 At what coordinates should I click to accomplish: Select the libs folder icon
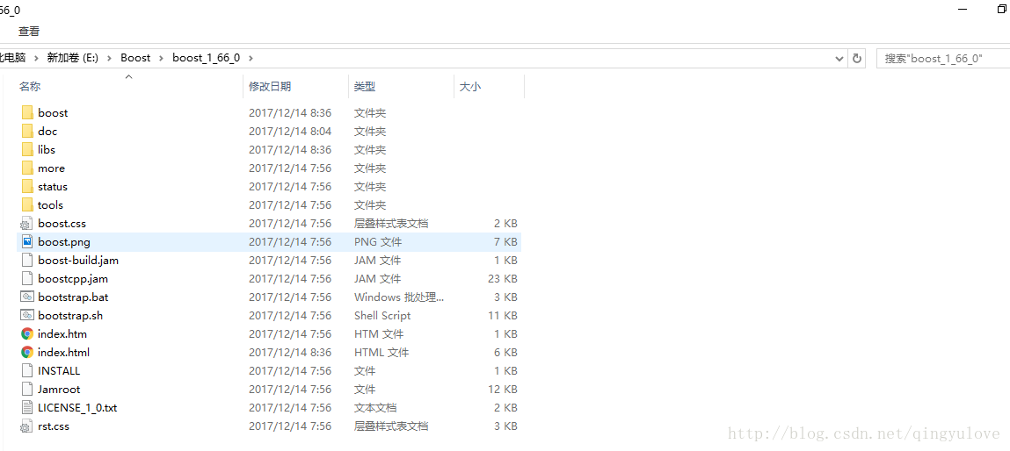[x=27, y=149]
